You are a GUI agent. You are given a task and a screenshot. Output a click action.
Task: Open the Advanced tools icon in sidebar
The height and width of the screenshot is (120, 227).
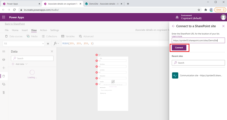4,92
